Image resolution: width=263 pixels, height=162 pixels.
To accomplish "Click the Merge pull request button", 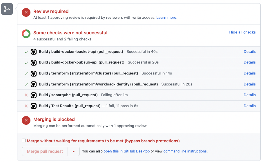I will click(x=45, y=151).
